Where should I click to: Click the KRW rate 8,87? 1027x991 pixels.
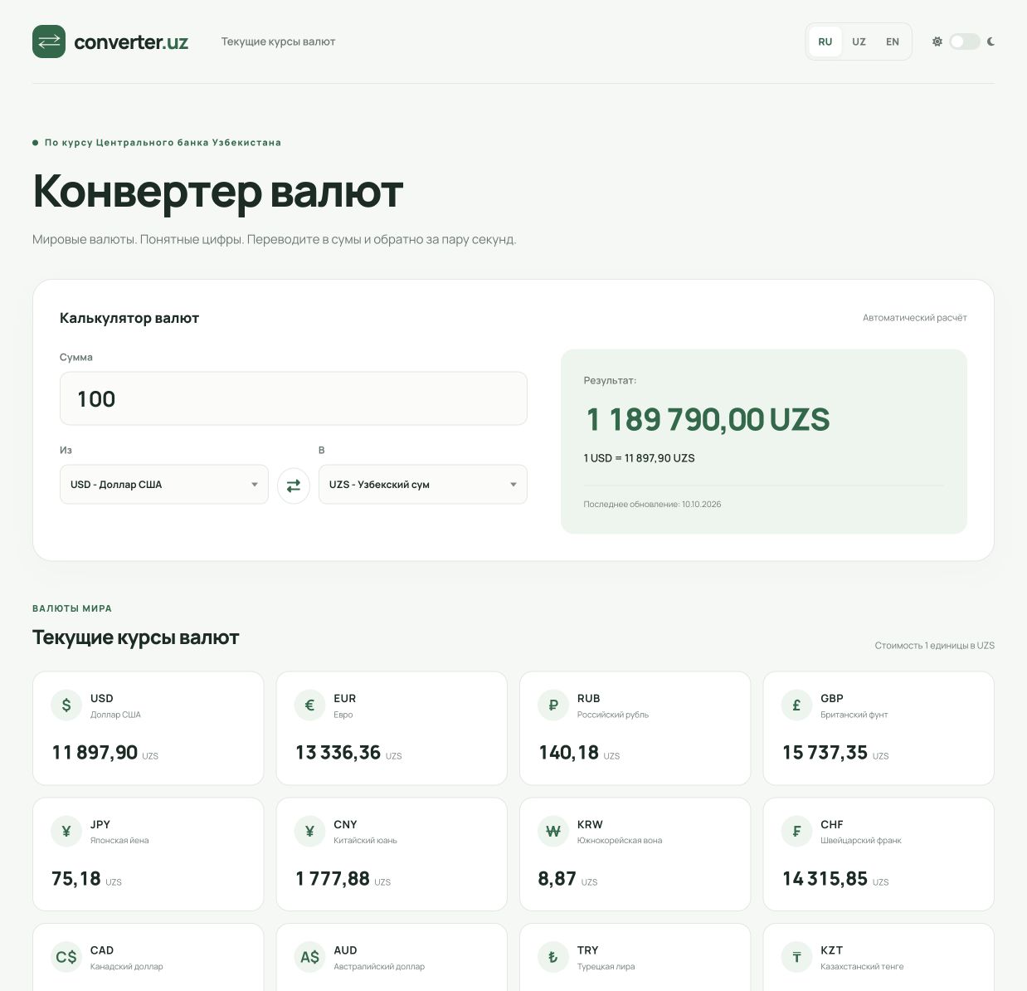[x=557, y=879]
